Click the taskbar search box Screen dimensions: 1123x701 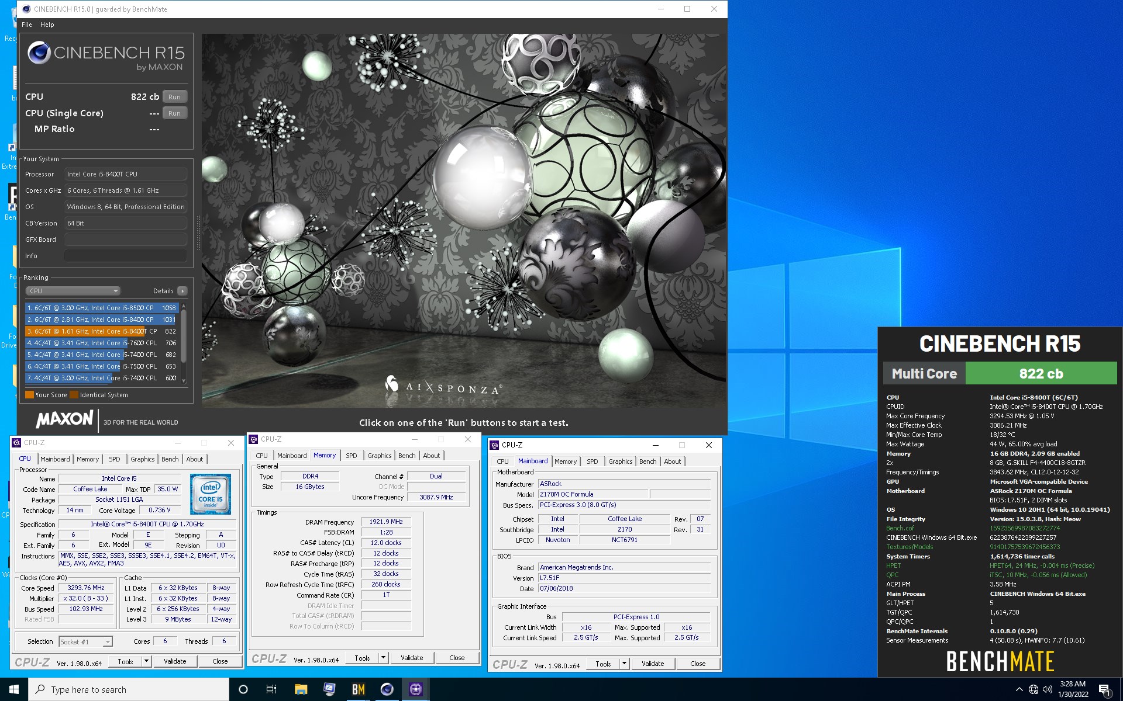point(129,689)
